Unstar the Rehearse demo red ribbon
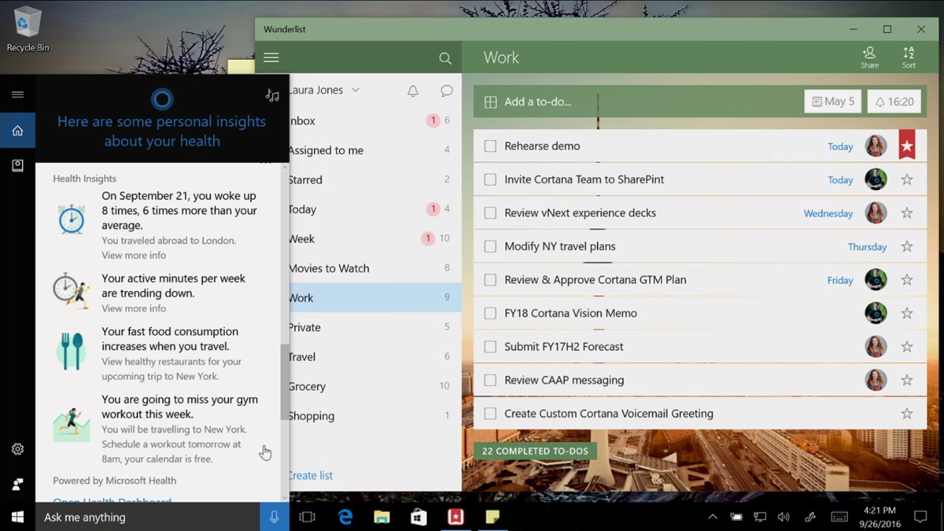This screenshot has width=944, height=531. (907, 145)
